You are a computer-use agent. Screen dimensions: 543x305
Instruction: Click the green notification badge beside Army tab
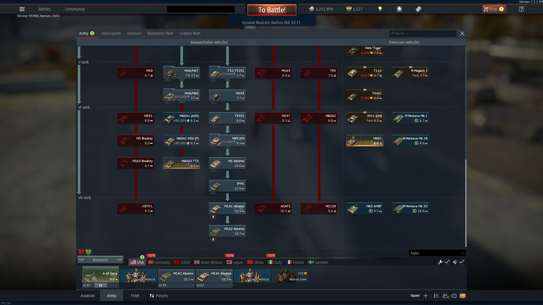pyautogui.click(x=92, y=33)
